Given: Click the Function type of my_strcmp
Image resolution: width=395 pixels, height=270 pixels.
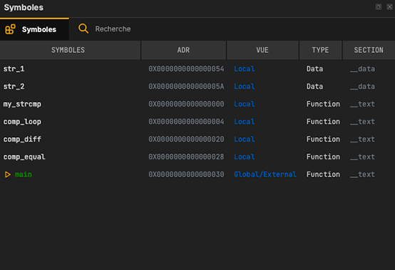Looking at the screenshot, I should coord(323,104).
